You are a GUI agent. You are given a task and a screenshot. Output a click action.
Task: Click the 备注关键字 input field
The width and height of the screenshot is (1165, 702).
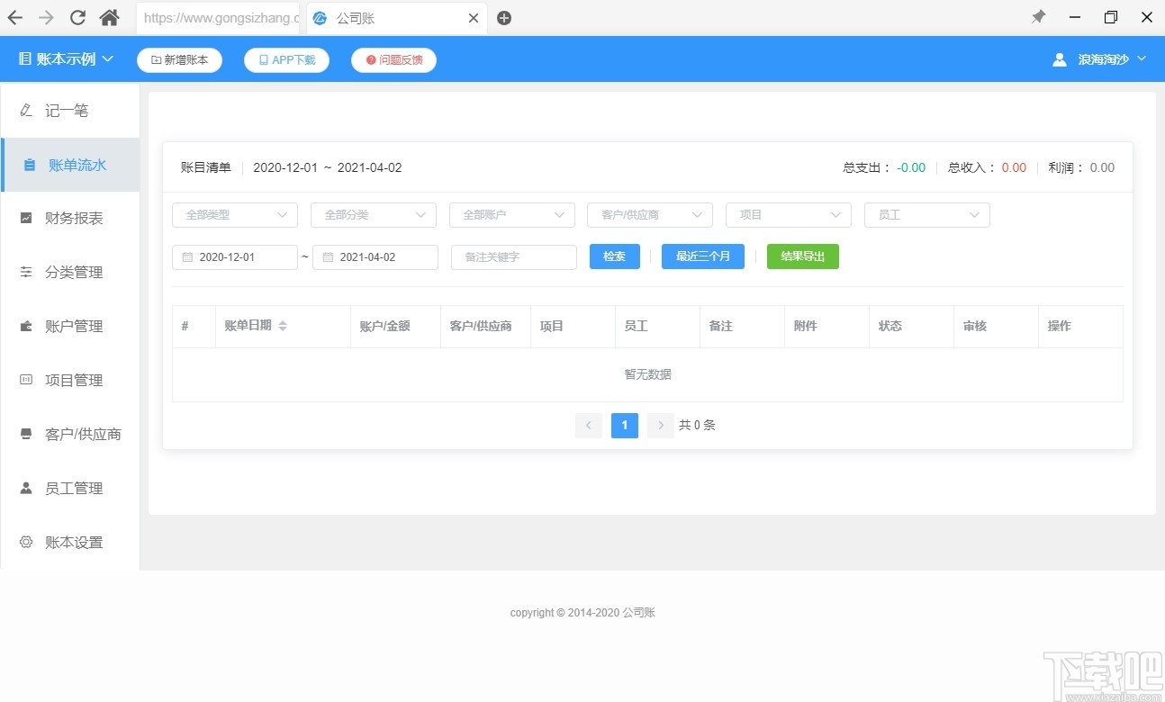(514, 257)
